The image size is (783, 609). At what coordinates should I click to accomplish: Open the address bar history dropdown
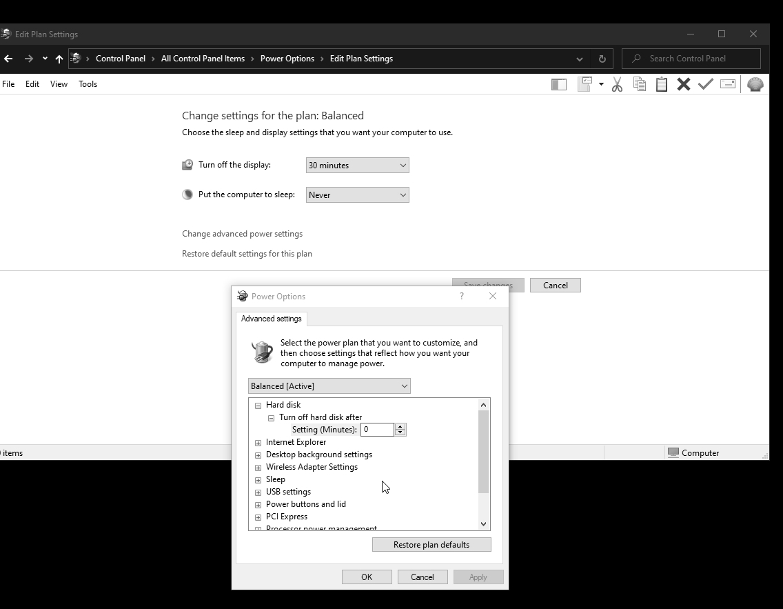tap(579, 59)
